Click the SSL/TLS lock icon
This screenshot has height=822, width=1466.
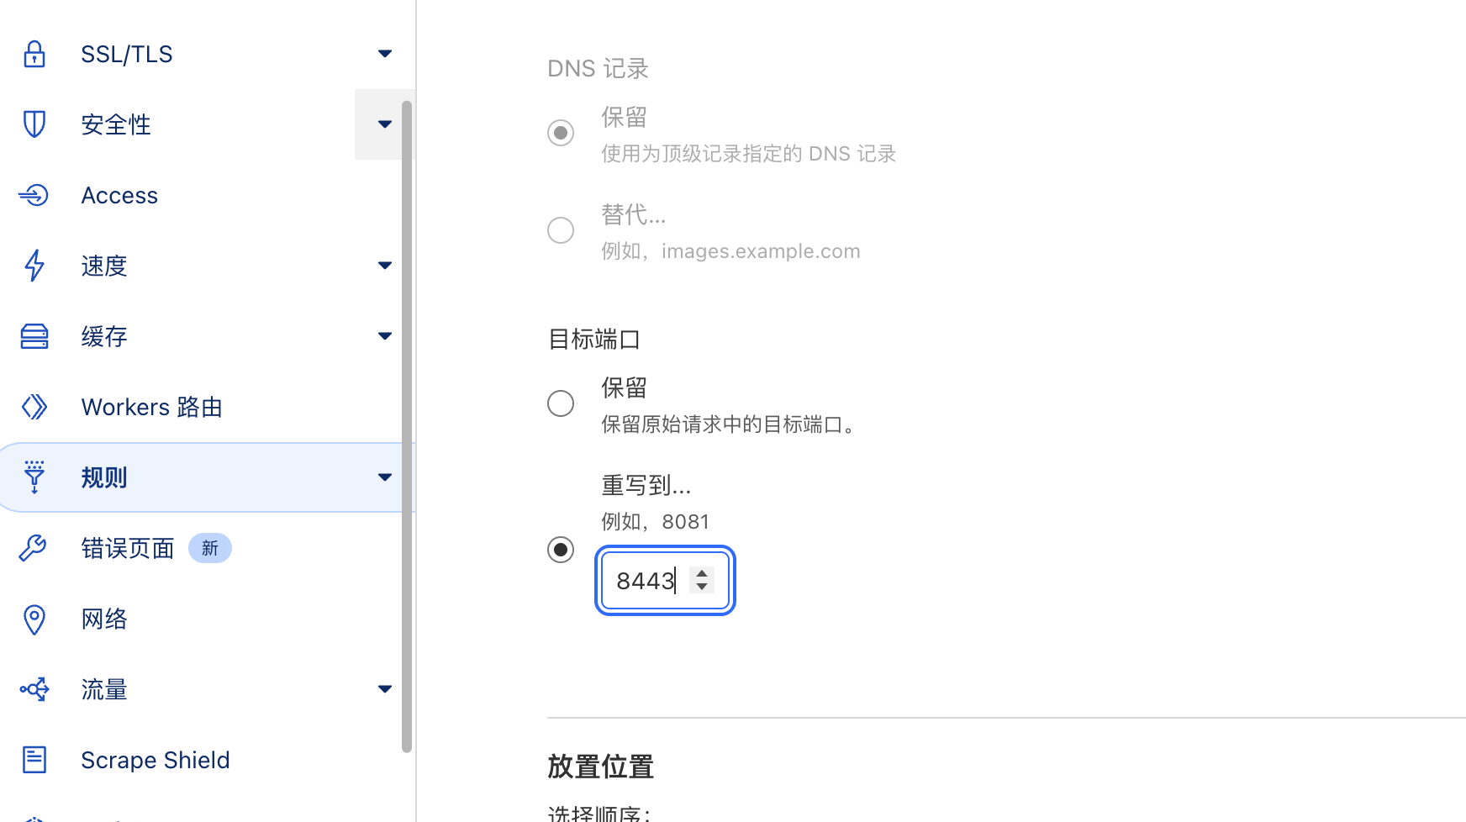pyautogui.click(x=34, y=54)
